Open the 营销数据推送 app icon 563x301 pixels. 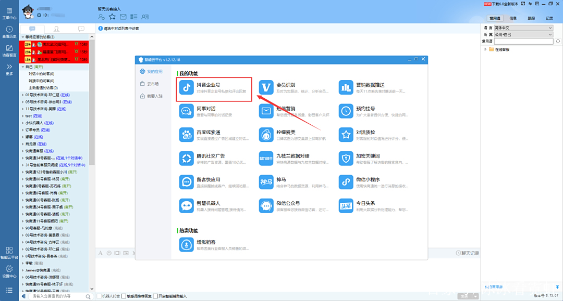tap(346, 87)
